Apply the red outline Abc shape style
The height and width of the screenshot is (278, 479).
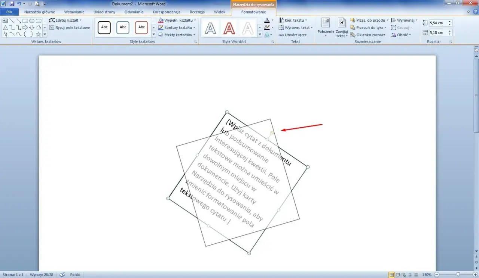point(142,28)
